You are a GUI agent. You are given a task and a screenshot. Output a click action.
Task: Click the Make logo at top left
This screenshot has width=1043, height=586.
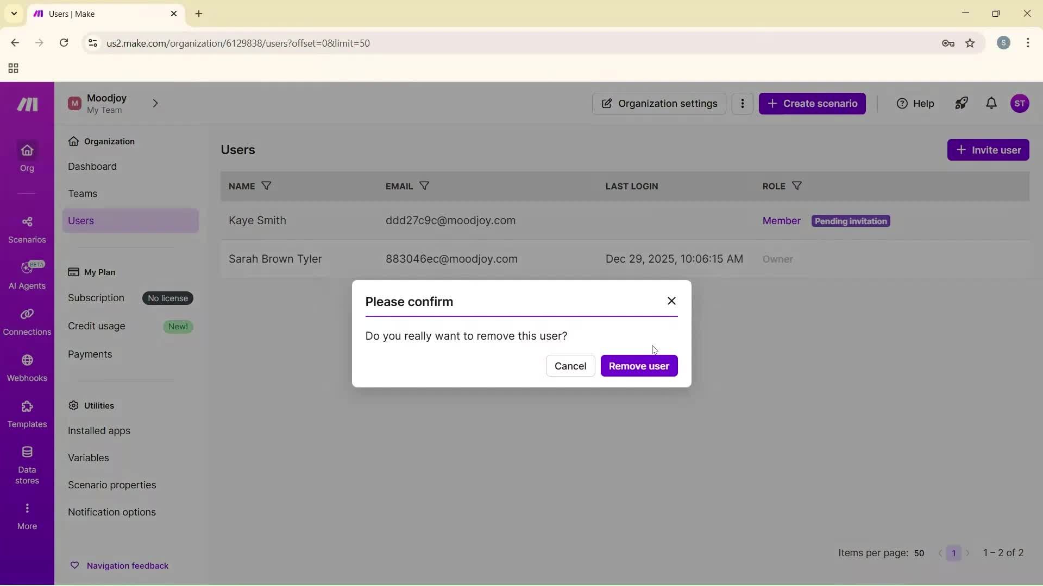[27, 104]
